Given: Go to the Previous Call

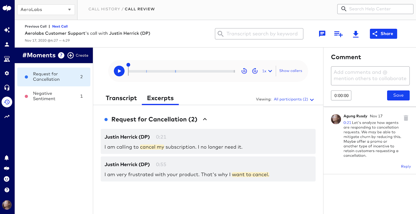Looking at the screenshot, I should pyautogui.click(x=36, y=26).
